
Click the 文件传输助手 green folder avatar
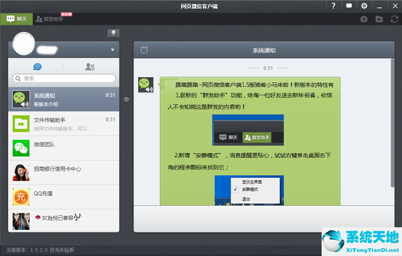point(21,124)
